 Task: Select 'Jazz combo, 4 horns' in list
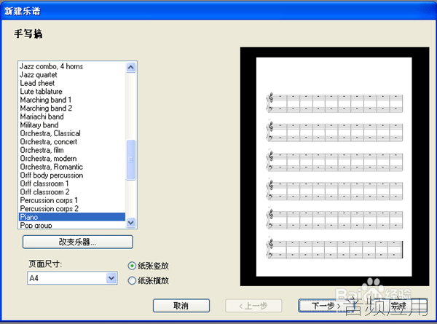click(72, 66)
